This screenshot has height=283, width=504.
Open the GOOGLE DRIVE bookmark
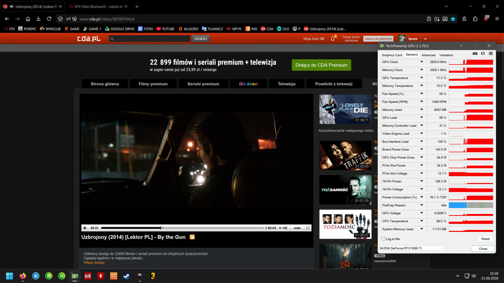pos(120,29)
